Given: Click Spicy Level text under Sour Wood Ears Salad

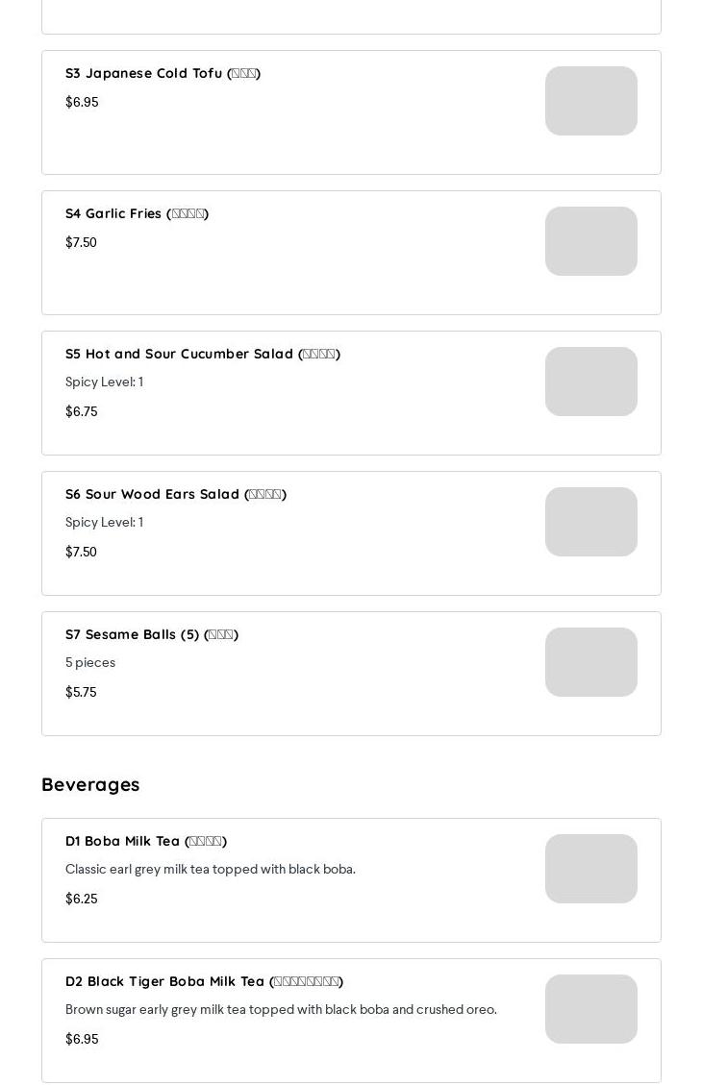Looking at the screenshot, I should 104,522.
